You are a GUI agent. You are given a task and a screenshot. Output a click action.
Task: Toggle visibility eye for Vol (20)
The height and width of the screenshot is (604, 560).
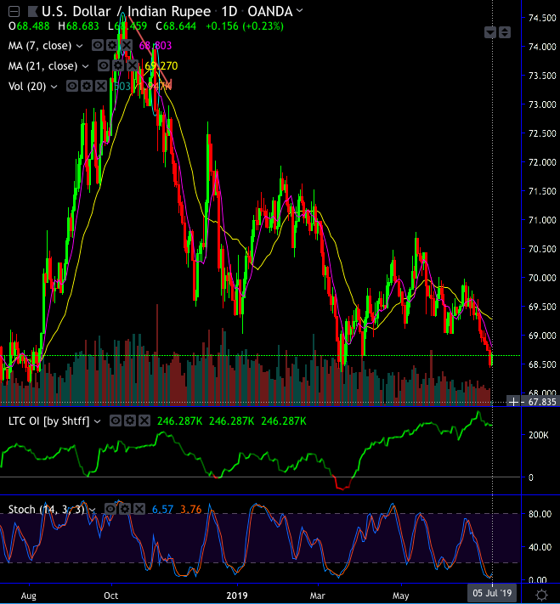[x=71, y=86]
